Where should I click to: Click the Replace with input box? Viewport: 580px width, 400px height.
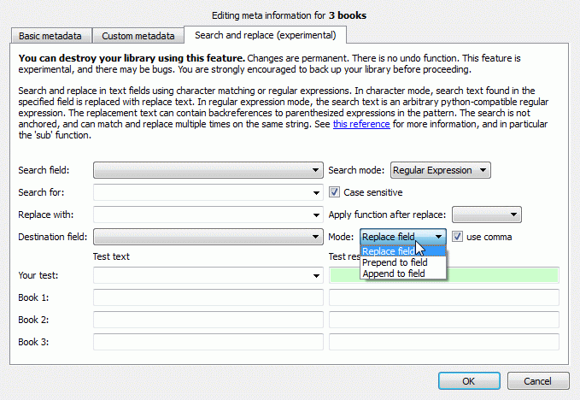[208, 215]
